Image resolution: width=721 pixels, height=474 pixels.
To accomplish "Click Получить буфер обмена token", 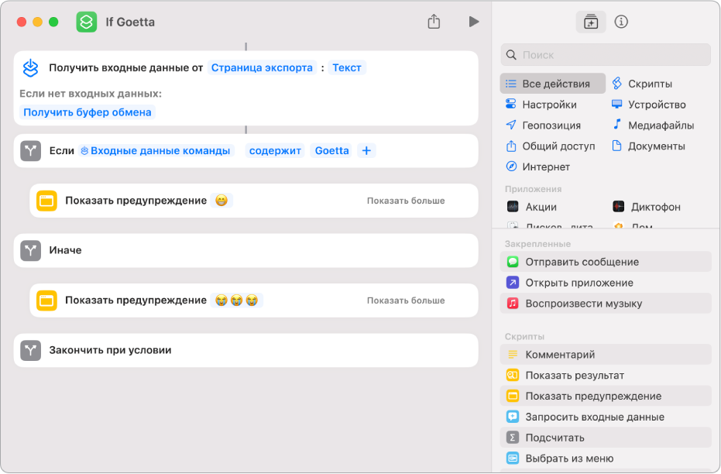I will tap(88, 112).
